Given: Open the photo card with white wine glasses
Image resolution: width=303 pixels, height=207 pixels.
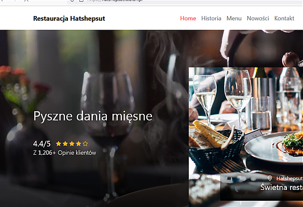Looking at the screenshot, I should 246,137.
